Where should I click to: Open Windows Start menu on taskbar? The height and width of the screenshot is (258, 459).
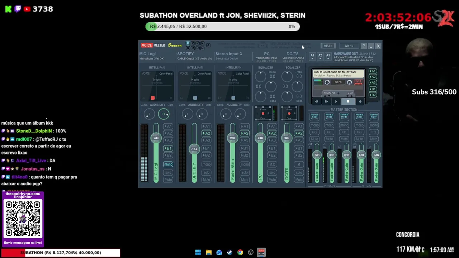(198, 252)
